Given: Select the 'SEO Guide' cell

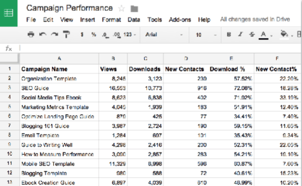Looking at the screenshot, I should [59, 88].
